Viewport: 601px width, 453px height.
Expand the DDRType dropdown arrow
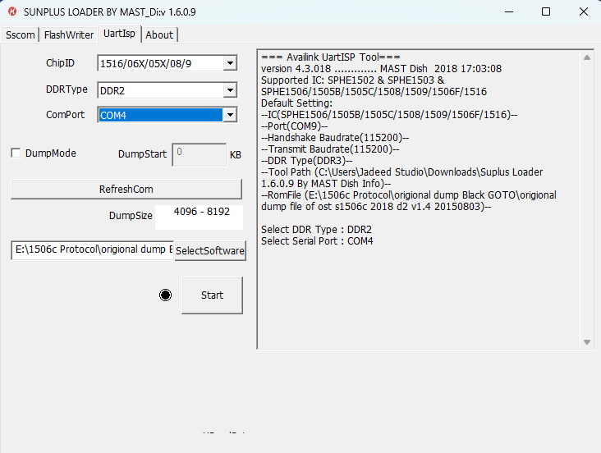click(230, 90)
